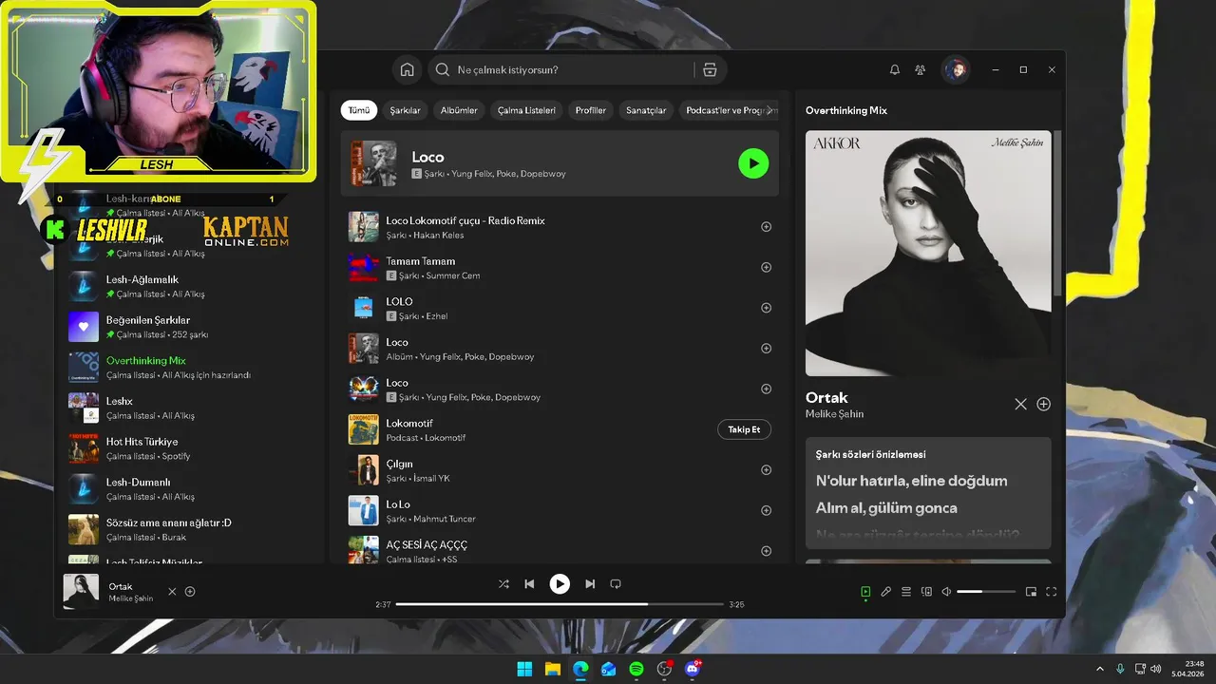Open lyrics preview Şarkı sözleri önizlemesi card
1216x684 pixels.
tap(928, 492)
